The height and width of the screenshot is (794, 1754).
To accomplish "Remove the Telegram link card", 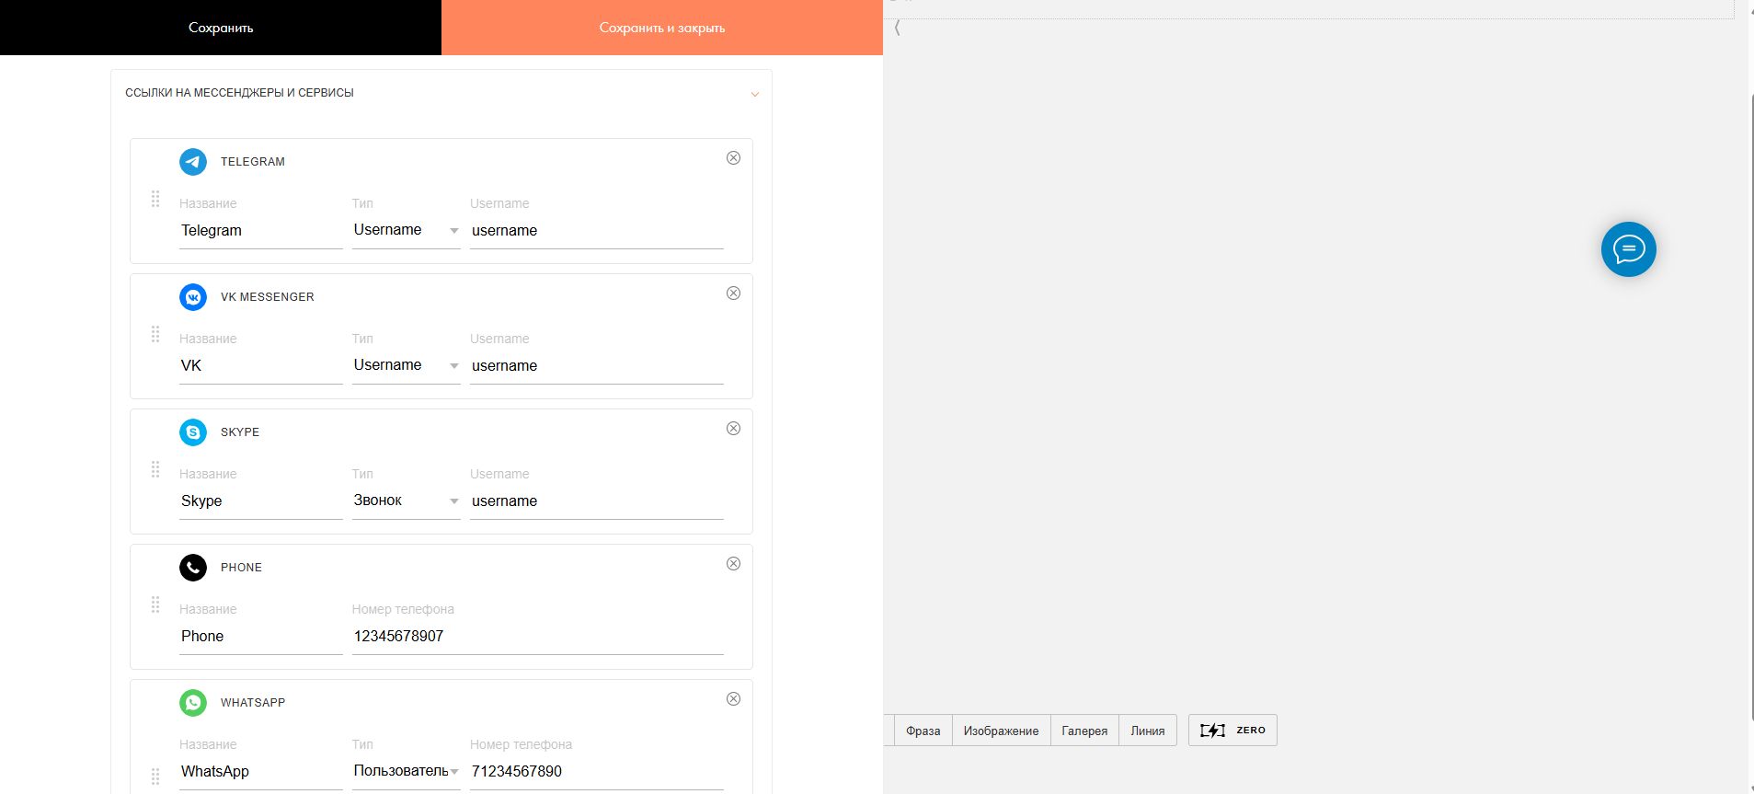I will tap(733, 158).
